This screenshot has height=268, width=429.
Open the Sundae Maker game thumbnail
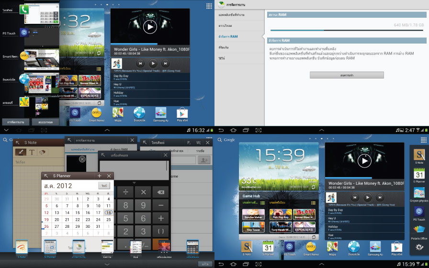pos(253,214)
